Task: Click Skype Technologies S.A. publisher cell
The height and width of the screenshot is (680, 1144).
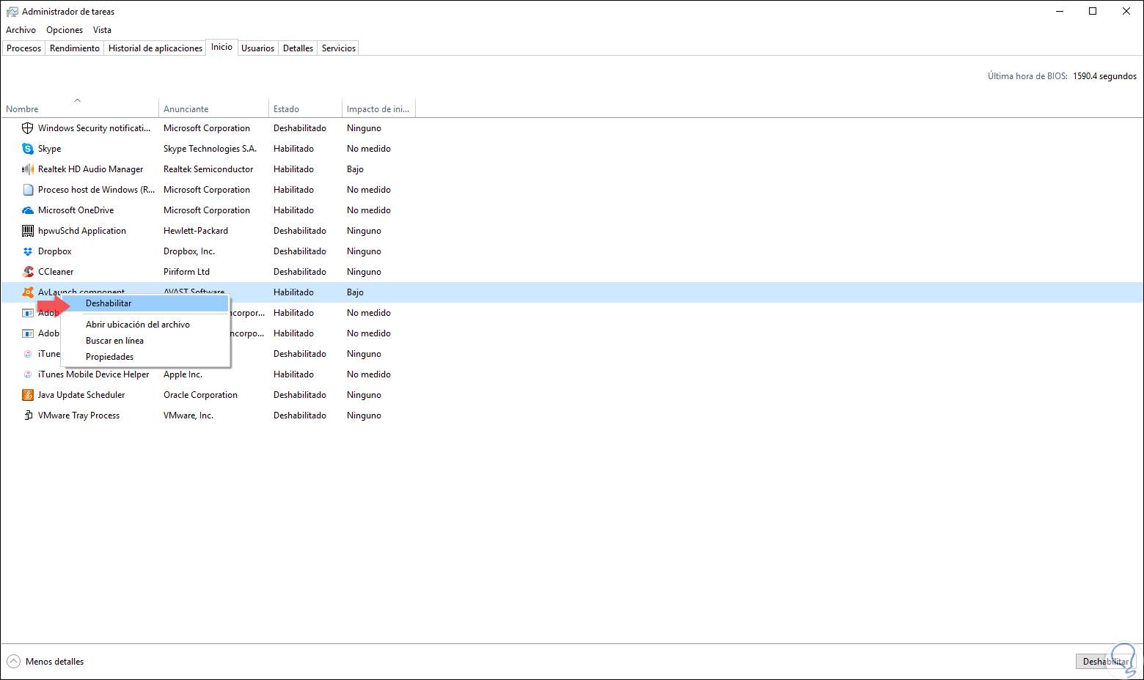Action: point(210,149)
